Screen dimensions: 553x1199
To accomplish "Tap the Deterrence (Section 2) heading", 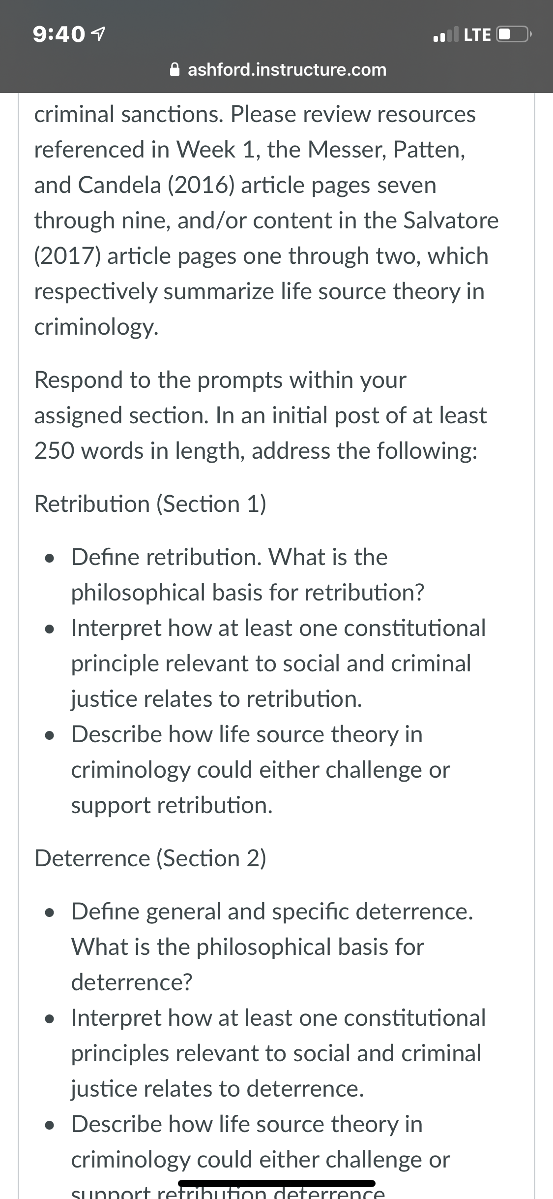I will coord(150,858).
